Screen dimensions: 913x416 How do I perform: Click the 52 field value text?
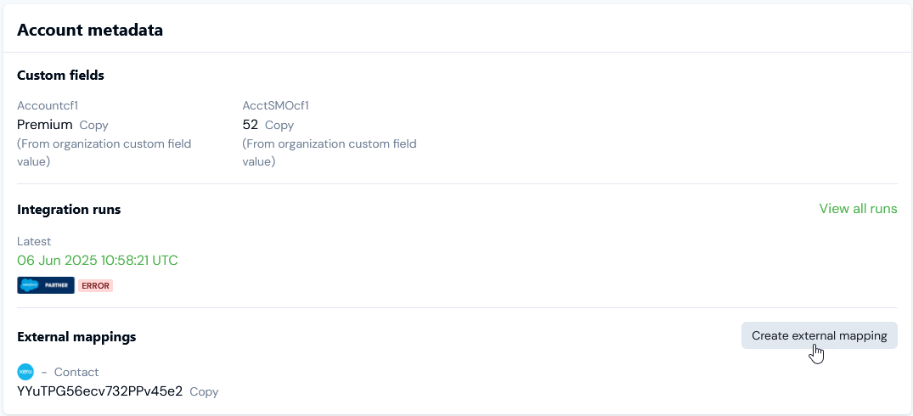tap(251, 125)
